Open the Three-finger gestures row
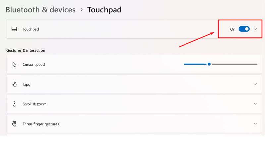 point(134,124)
